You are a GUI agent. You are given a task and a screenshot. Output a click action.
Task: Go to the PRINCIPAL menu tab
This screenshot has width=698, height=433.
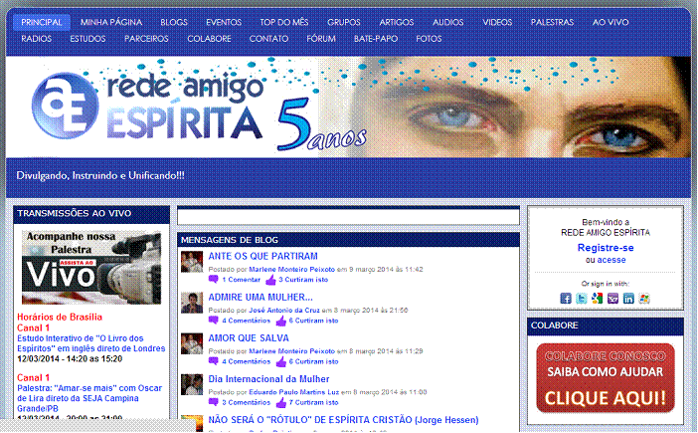tap(42, 22)
